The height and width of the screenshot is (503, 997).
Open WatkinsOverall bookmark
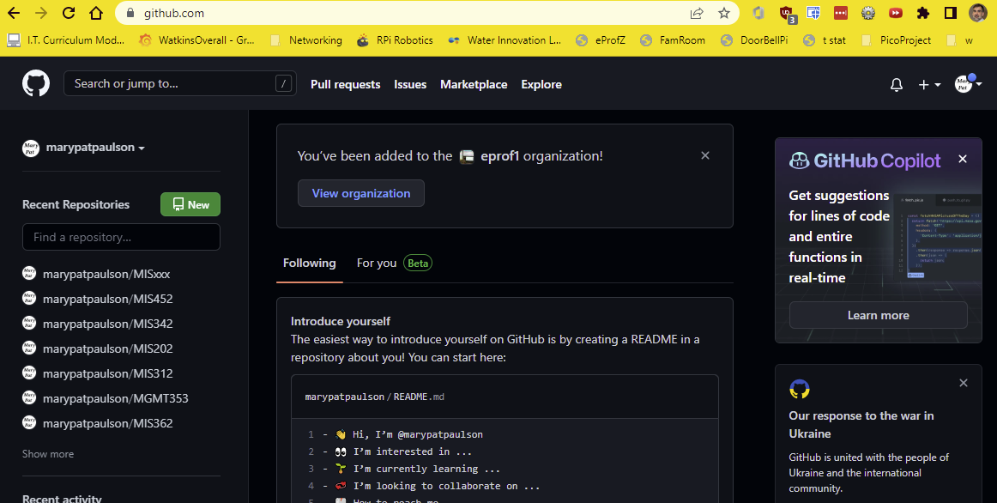coord(197,40)
